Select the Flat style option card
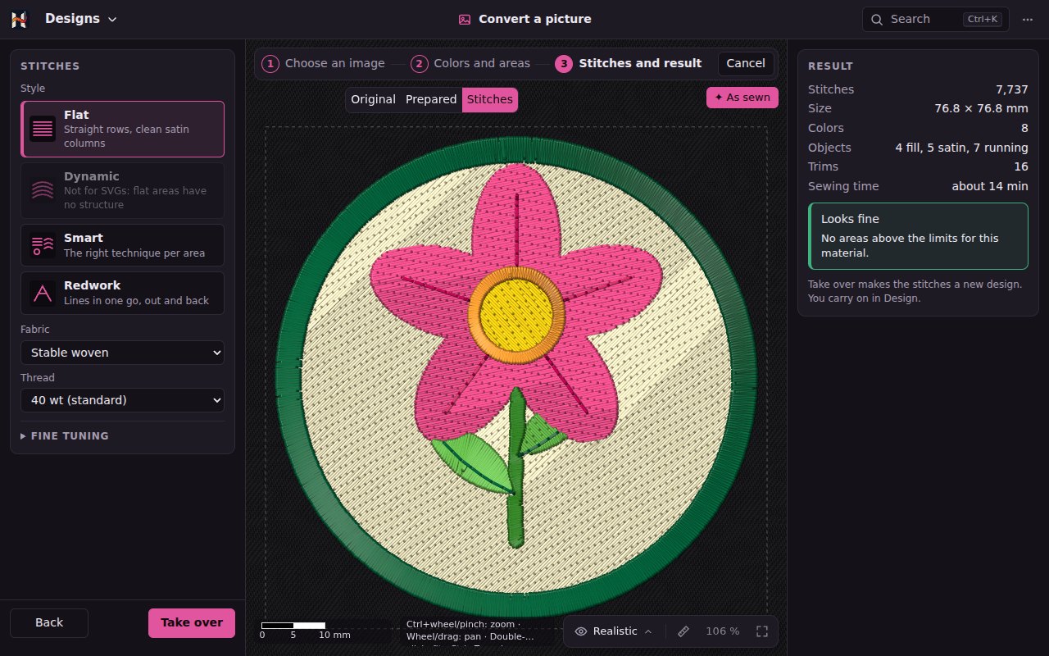The width and height of the screenshot is (1049, 656). pyautogui.click(x=122, y=129)
